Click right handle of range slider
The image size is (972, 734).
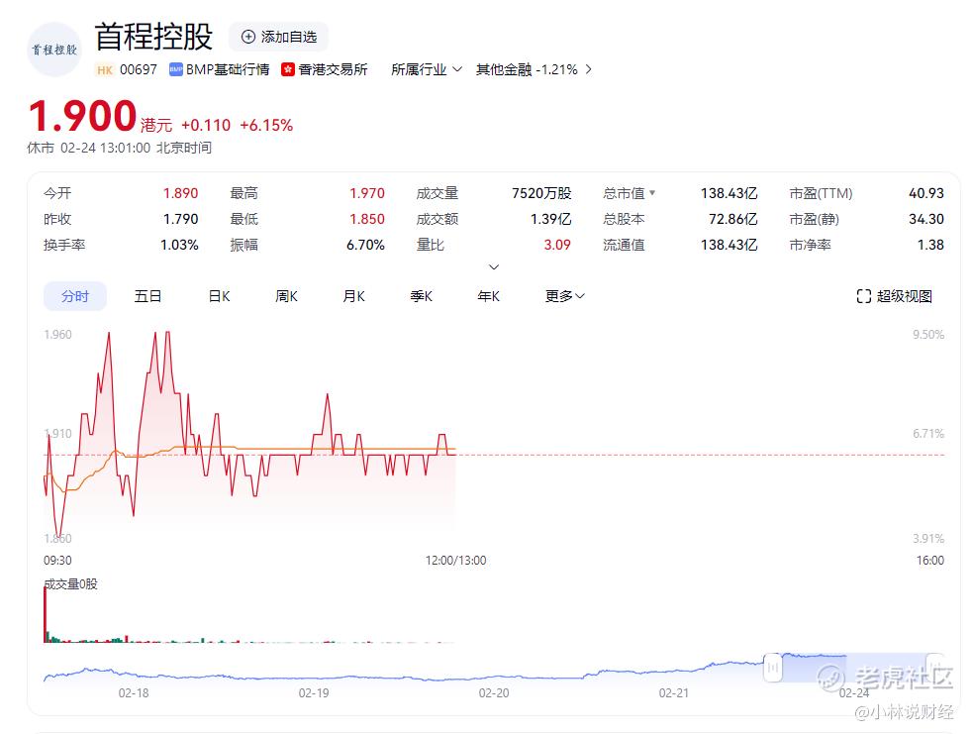pos(934,668)
